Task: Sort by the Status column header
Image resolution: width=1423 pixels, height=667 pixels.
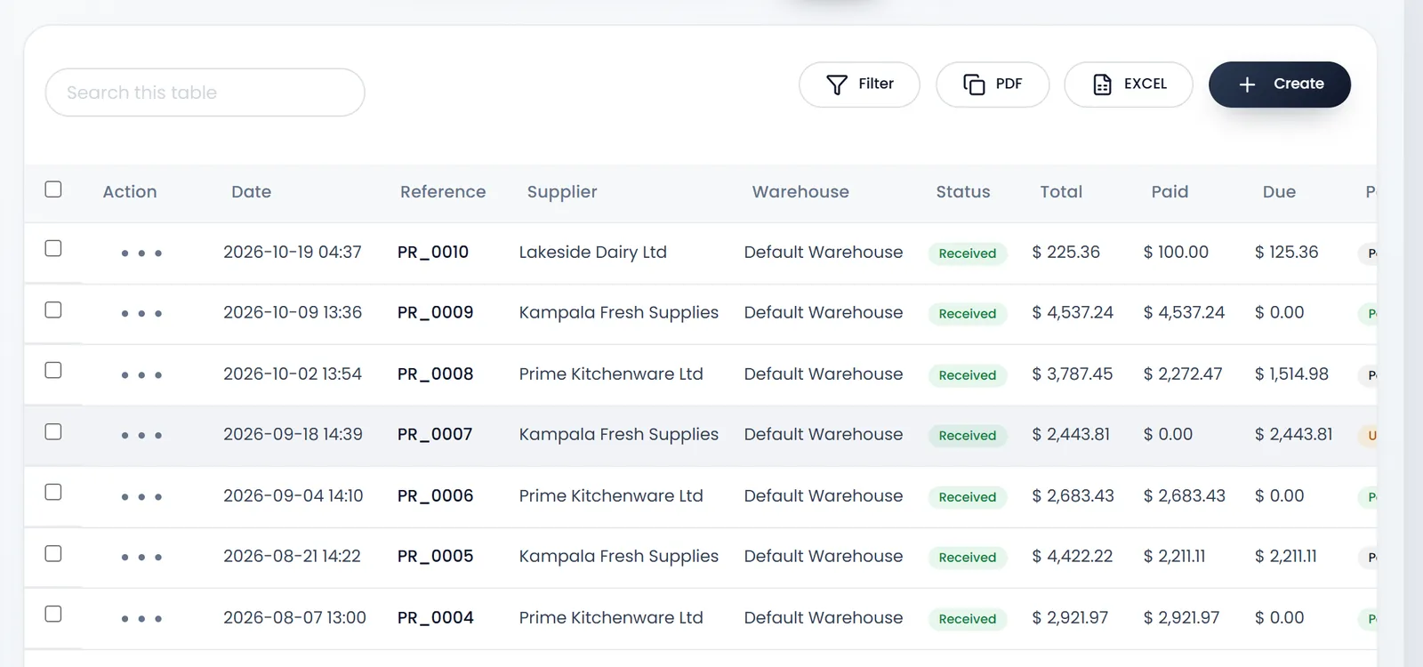Action: pyautogui.click(x=963, y=192)
